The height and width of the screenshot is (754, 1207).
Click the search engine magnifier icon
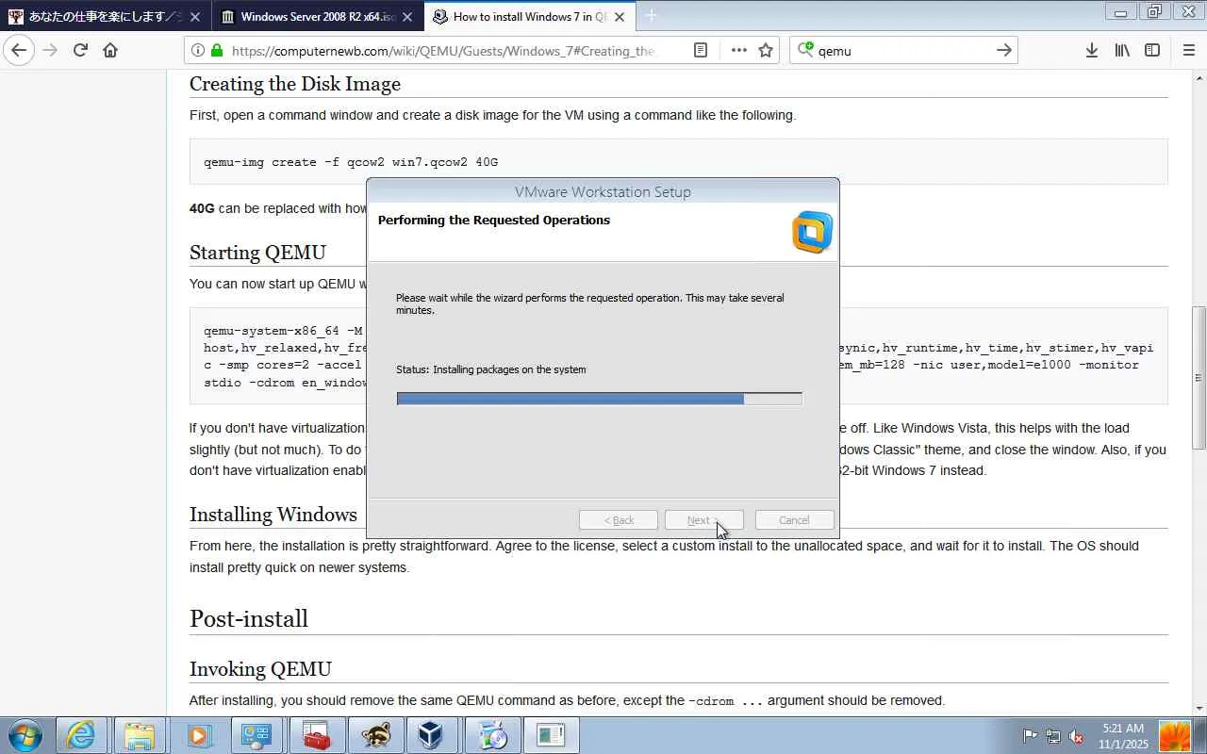804,51
